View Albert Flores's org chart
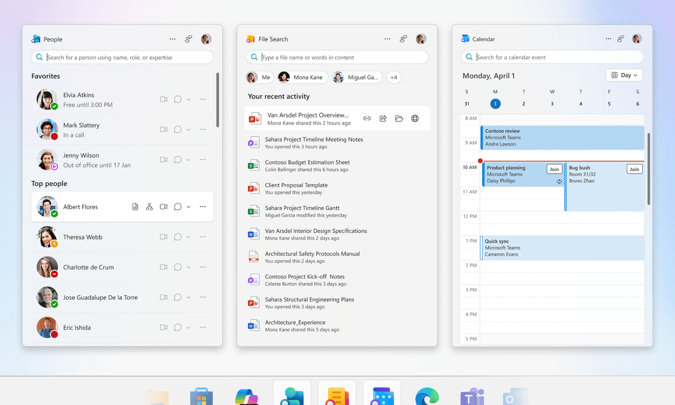Viewport: 675px width, 405px height. [x=149, y=206]
